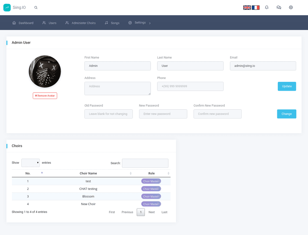308x235 pixels.
Task: Click the home icon beside Dashboard
Action: tap(14, 23)
